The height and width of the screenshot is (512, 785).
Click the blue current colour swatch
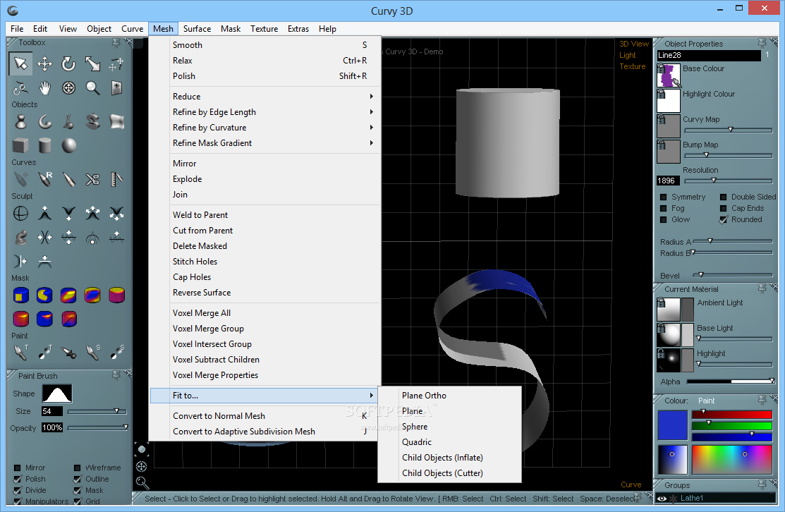(x=672, y=425)
